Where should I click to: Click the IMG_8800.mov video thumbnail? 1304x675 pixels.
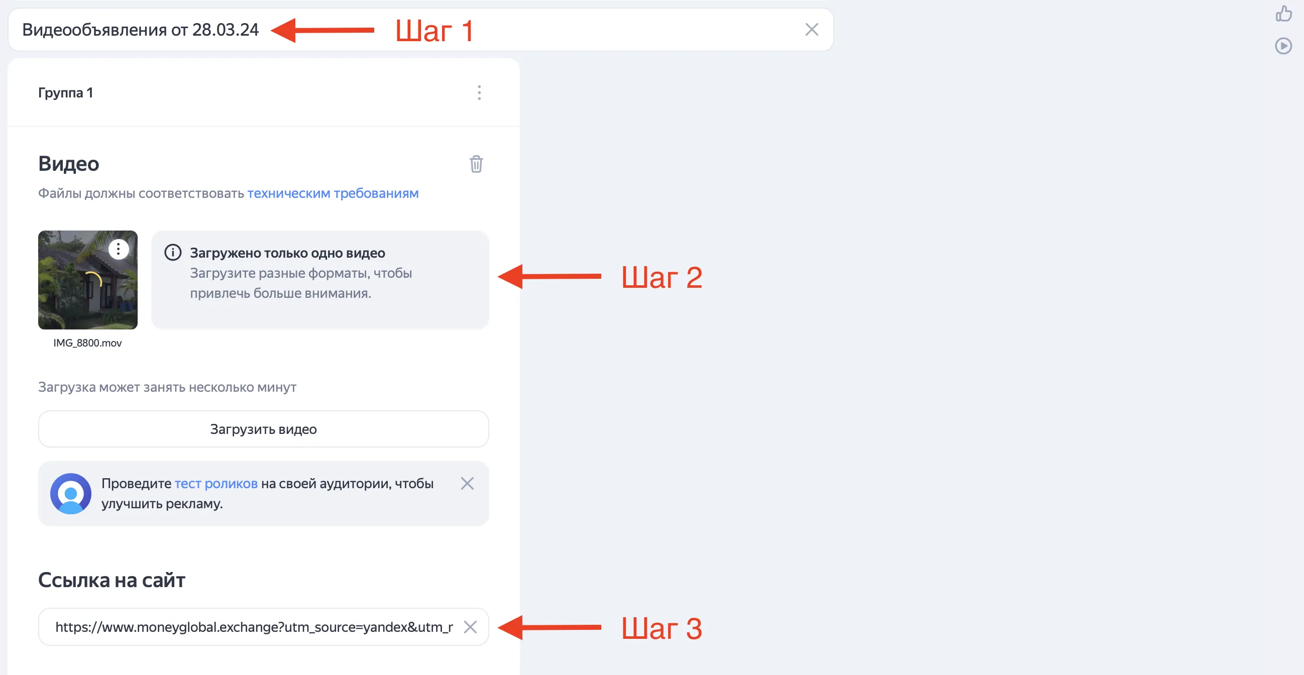pyautogui.click(x=87, y=280)
